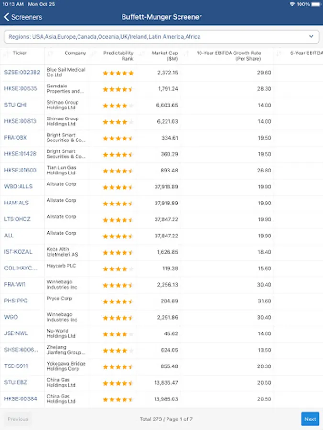
Task: Go to Next page
Action: [x=310, y=419]
